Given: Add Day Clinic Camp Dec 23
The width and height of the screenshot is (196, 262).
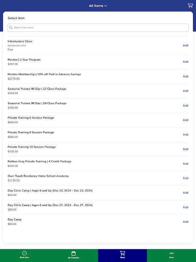Looking at the screenshot, I should [185, 193].
